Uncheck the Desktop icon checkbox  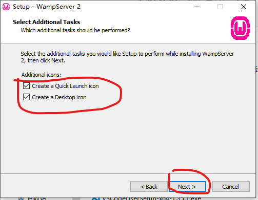click(26, 97)
